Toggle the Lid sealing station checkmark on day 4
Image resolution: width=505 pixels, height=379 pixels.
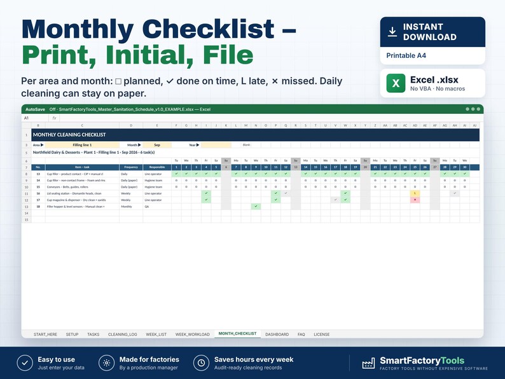(206, 193)
